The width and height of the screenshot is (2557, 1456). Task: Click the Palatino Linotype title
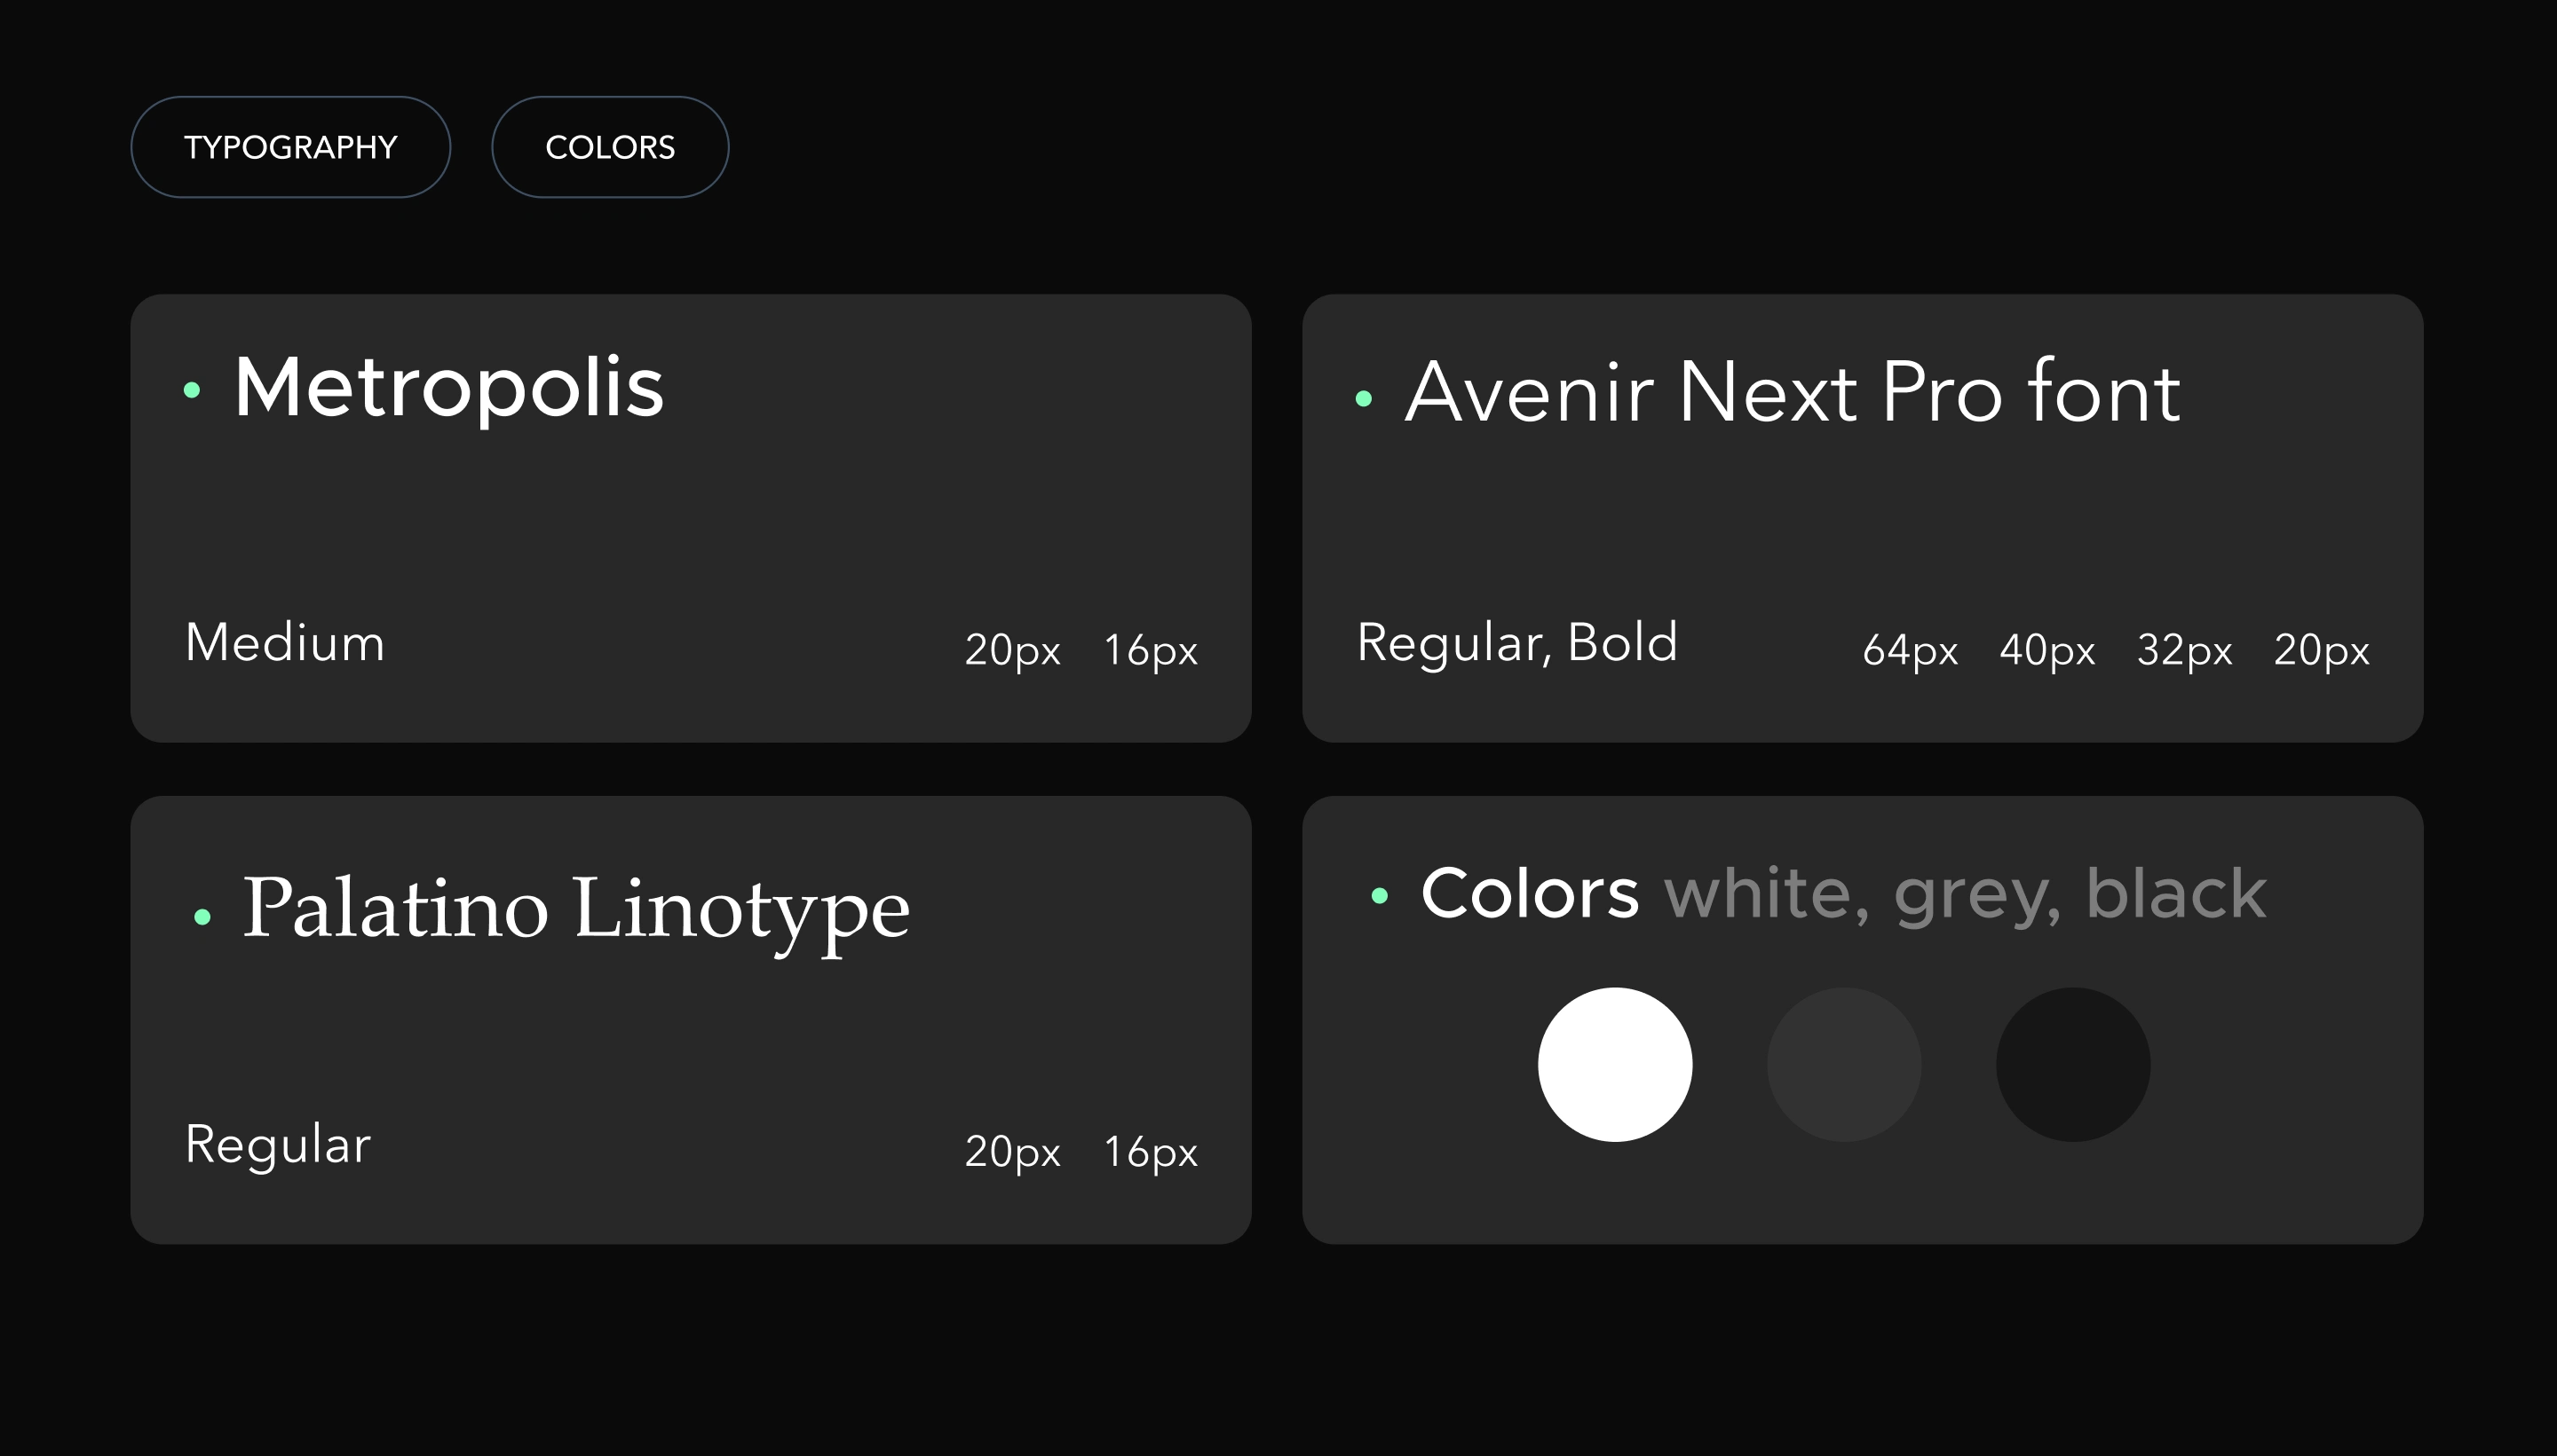(576, 911)
